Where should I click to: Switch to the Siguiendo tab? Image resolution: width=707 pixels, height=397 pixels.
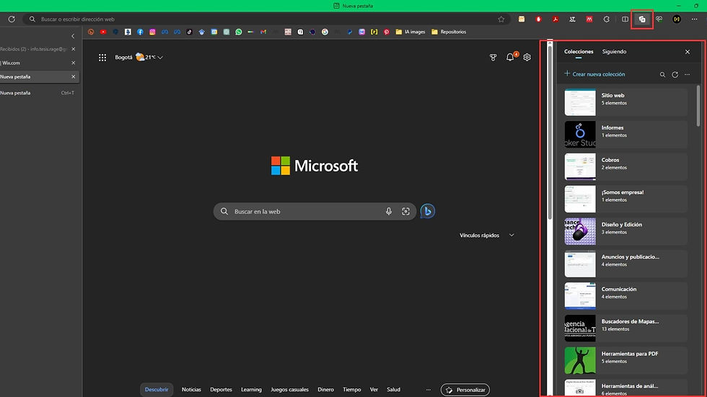tap(614, 52)
